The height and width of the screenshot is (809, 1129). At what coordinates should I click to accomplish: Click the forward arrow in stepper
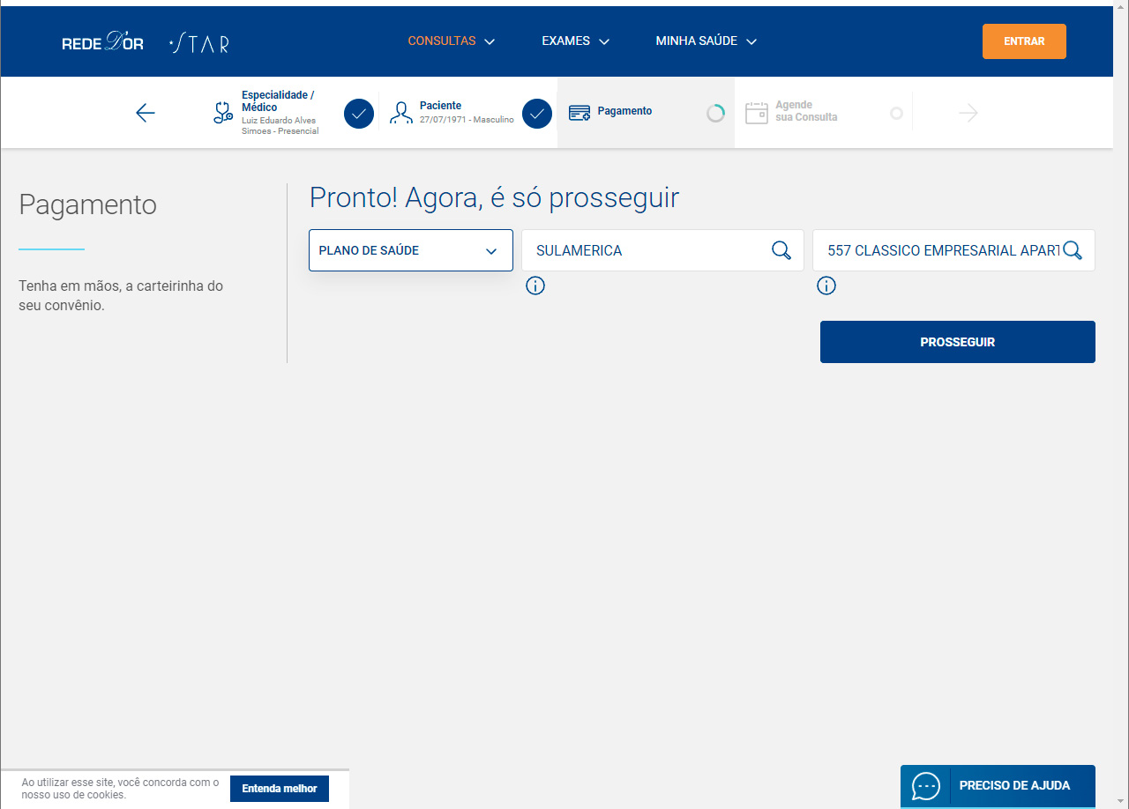tap(968, 113)
